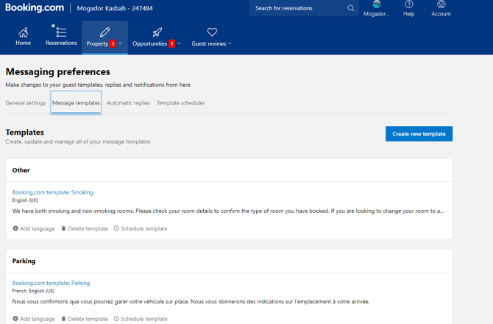
Task: Click the Messaging preferences page title
Action: click(58, 71)
